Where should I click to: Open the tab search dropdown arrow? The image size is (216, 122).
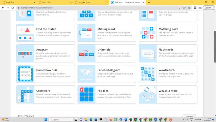[192, 2]
